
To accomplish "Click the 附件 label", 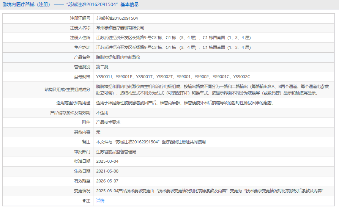I will [86, 123].
